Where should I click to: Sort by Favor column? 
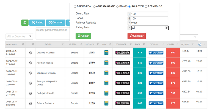point(144,44)
